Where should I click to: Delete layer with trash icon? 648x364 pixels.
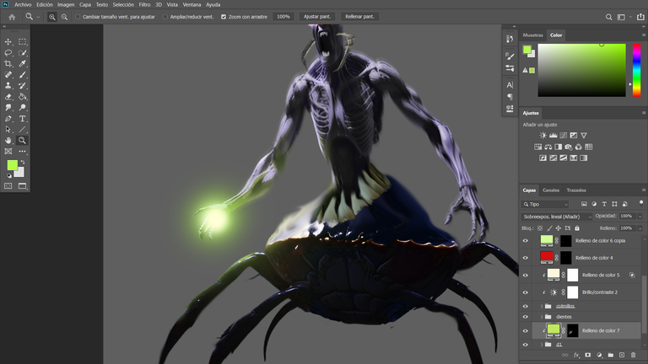633,355
